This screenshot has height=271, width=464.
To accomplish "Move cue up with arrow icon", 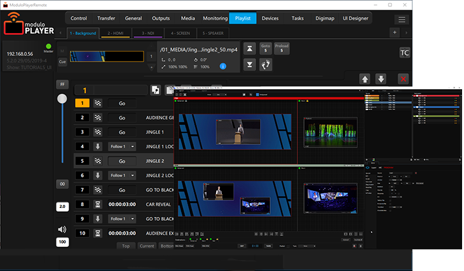I will pyautogui.click(x=365, y=79).
